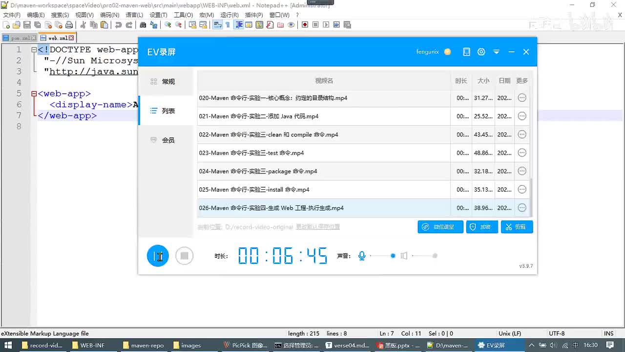Toggle microphone icon in EV录屏
This screenshot has height=352, width=625.
click(x=362, y=256)
